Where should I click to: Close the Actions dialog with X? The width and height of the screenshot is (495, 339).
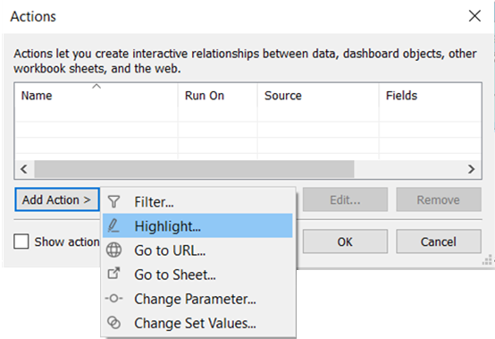coord(474,16)
